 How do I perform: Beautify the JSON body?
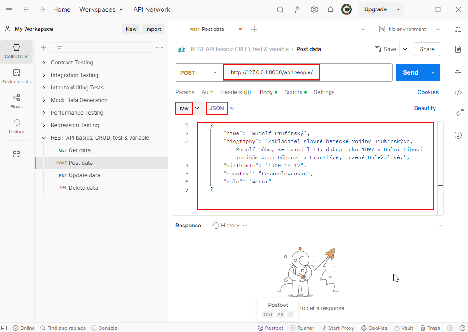(425, 108)
